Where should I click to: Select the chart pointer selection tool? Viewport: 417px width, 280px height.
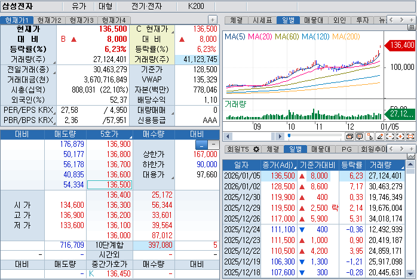pos(370,137)
